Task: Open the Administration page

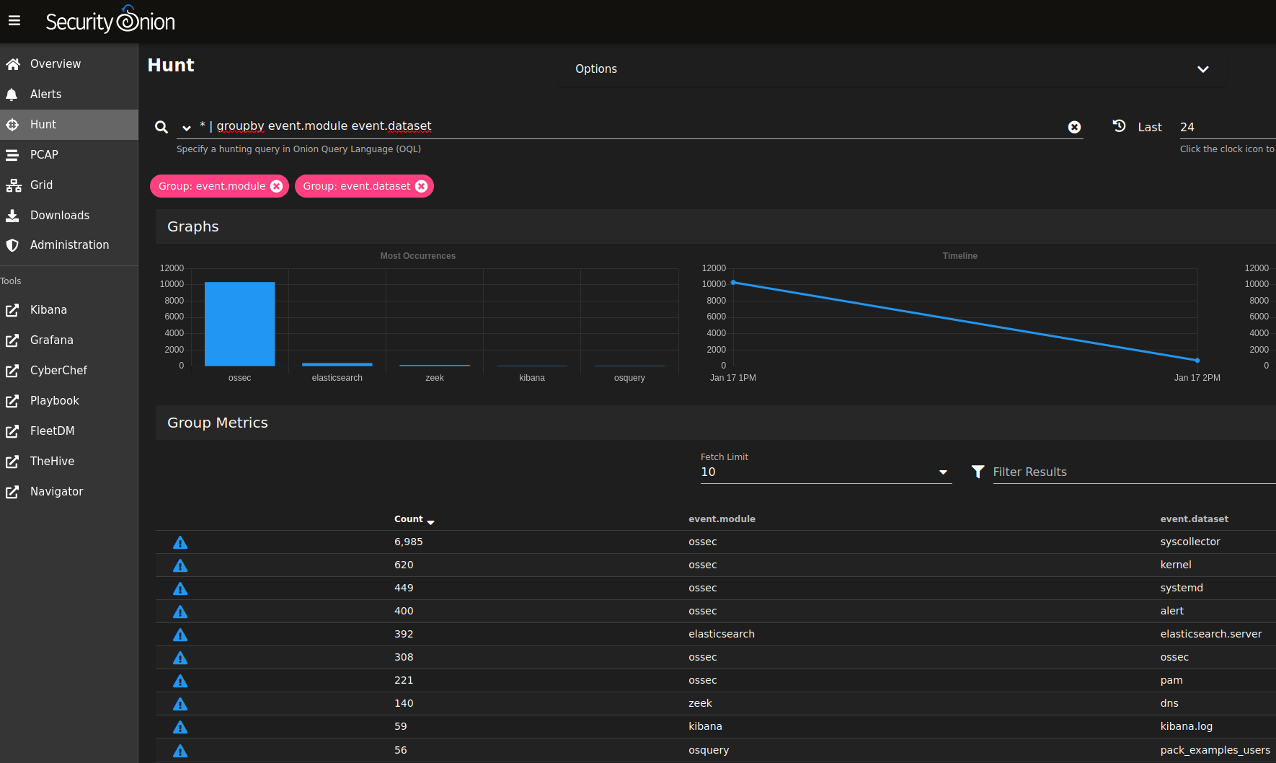Action: [x=69, y=245]
